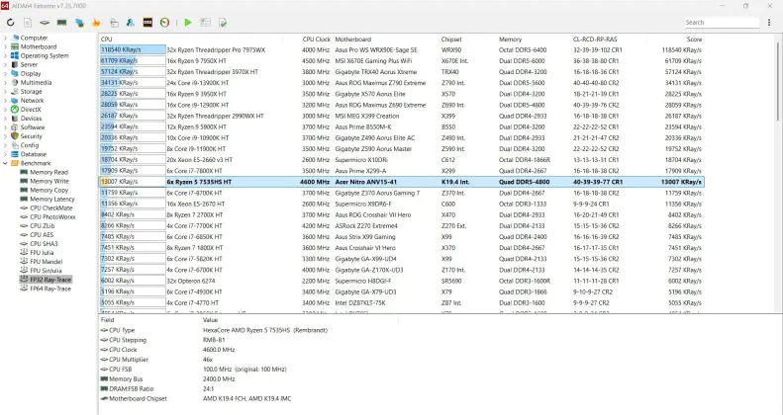Select Memory Copy benchmark

click(x=49, y=191)
